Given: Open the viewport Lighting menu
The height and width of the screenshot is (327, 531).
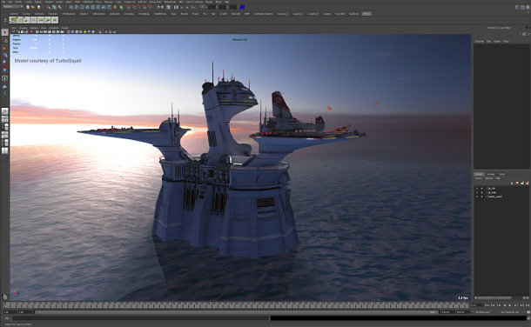Looking at the screenshot, I should [34, 28].
